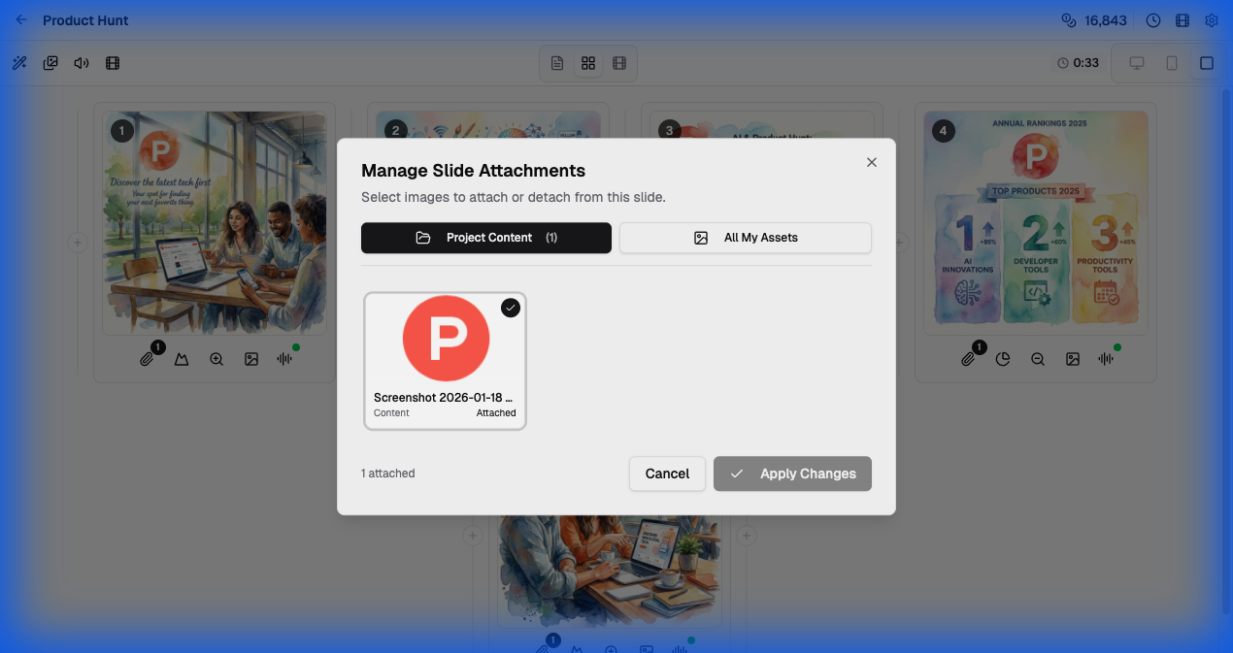
Task: Click the '1 attached' status text
Action: [388, 473]
